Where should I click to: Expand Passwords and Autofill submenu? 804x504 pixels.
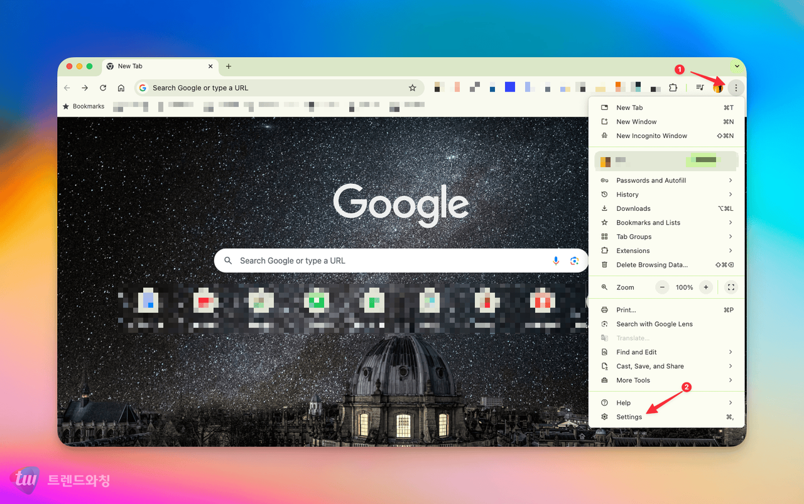click(667, 181)
